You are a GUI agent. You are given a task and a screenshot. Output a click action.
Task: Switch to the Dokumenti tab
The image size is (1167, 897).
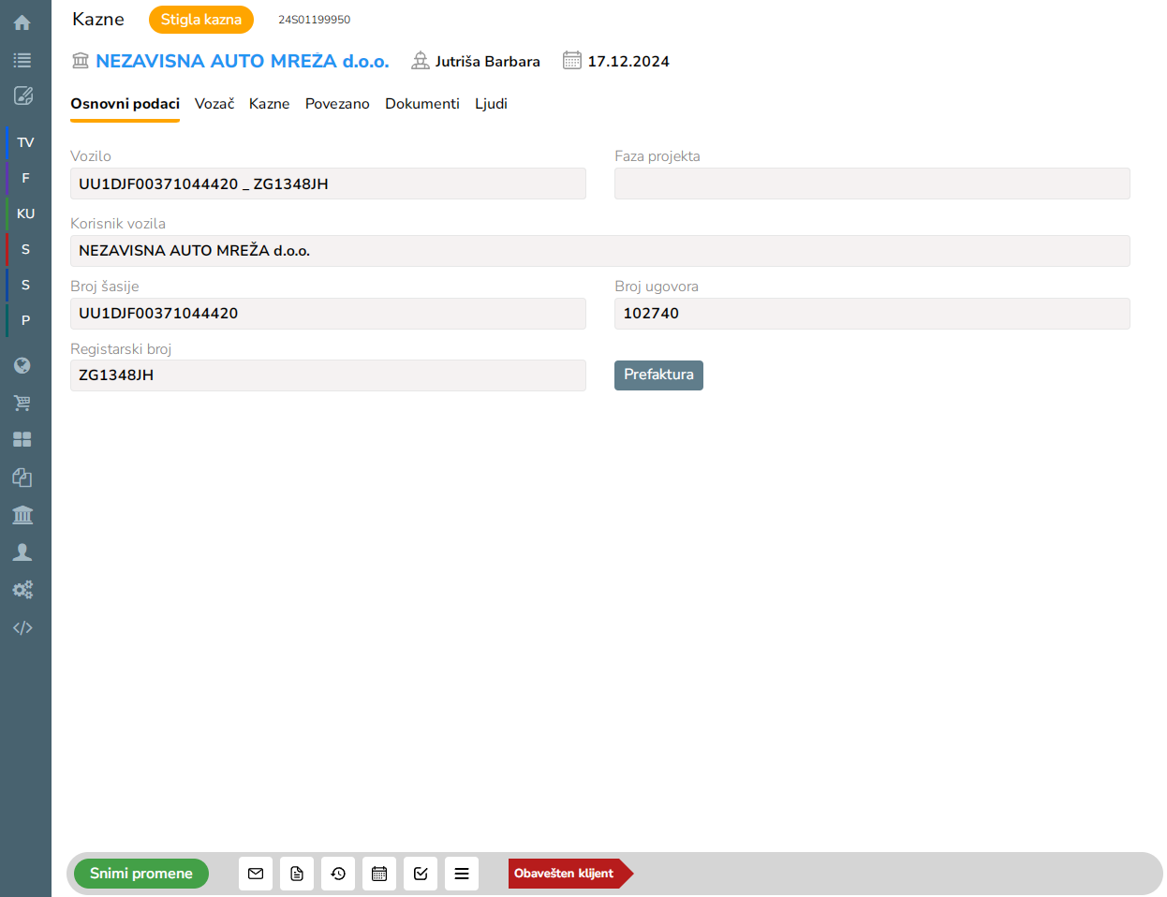[x=422, y=104]
